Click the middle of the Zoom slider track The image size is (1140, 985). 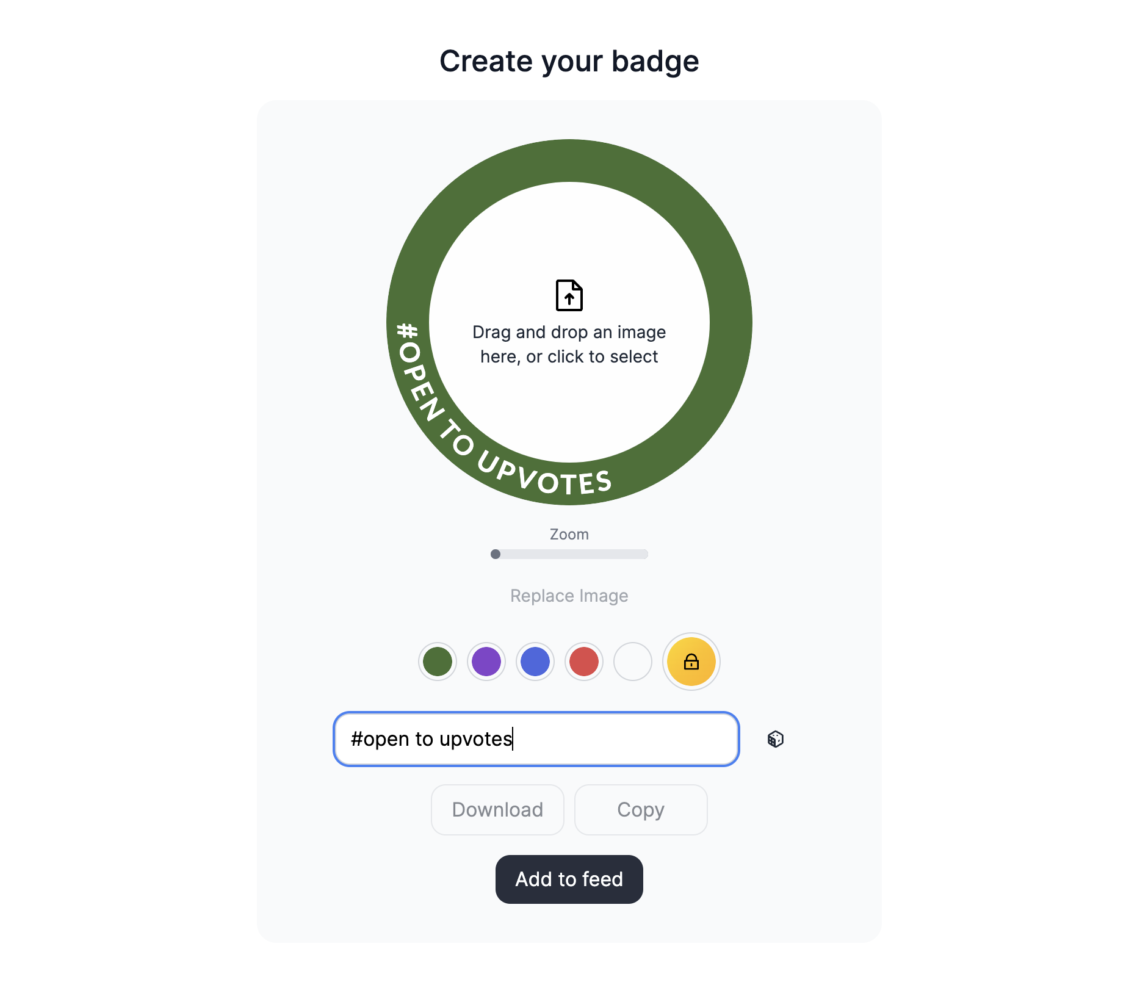(x=569, y=554)
